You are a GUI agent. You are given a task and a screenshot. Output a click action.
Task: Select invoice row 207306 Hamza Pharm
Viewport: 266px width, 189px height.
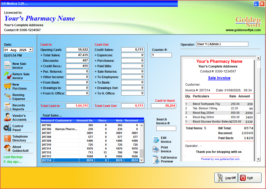(x=90, y=129)
